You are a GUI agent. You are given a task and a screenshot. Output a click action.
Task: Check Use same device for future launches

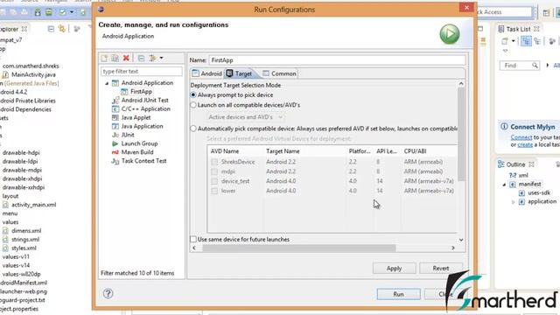pyautogui.click(x=193, y=239)
